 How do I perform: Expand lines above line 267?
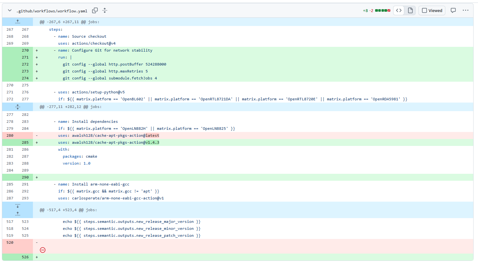[x=18, y=22]
